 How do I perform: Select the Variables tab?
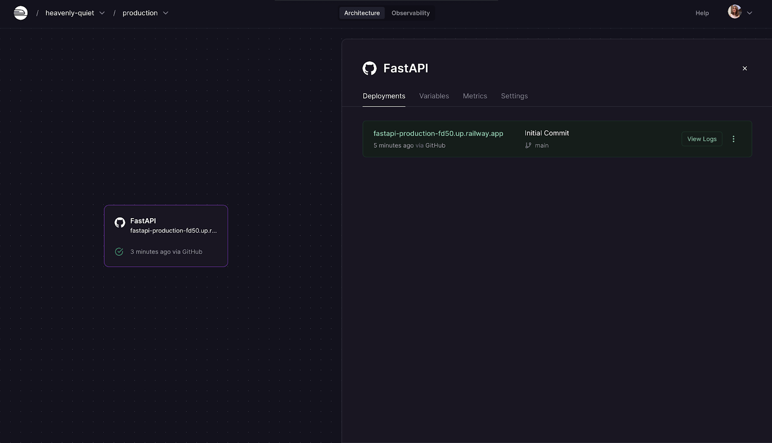(434, 96)
